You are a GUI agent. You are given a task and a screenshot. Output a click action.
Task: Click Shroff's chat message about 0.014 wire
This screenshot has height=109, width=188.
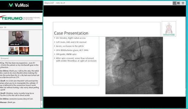point(19,85)
